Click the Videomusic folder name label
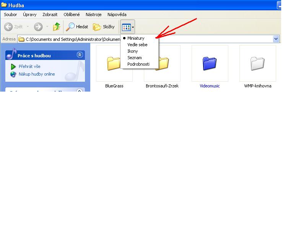Viewport: 306px width, 229px height. coord(210,86)
